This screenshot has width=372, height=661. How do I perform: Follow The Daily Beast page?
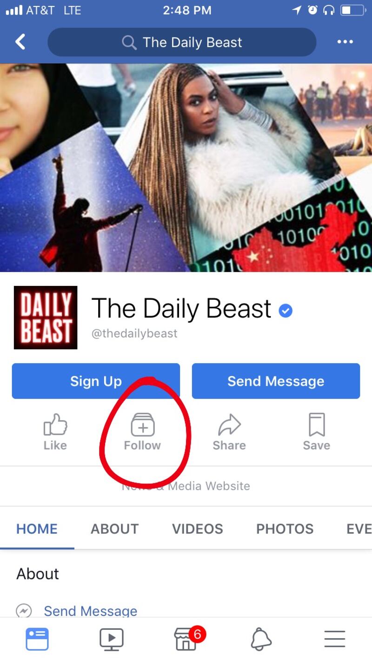tap(142, 432)
